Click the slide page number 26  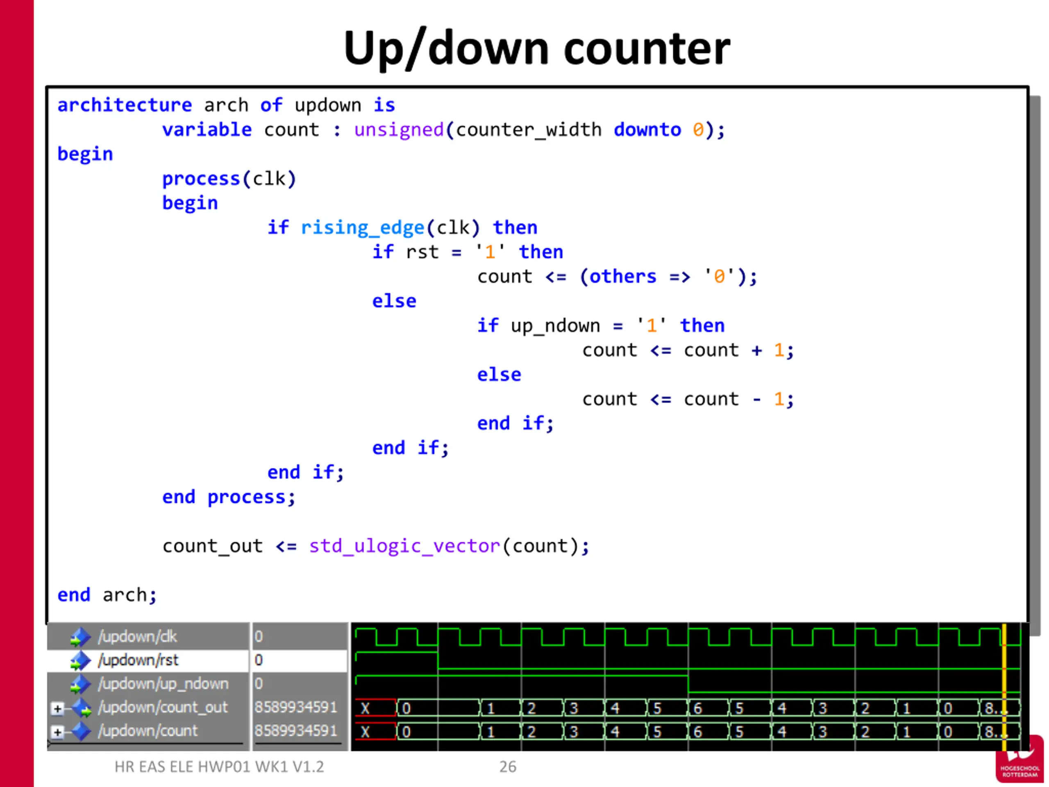(x=508, y=767)
